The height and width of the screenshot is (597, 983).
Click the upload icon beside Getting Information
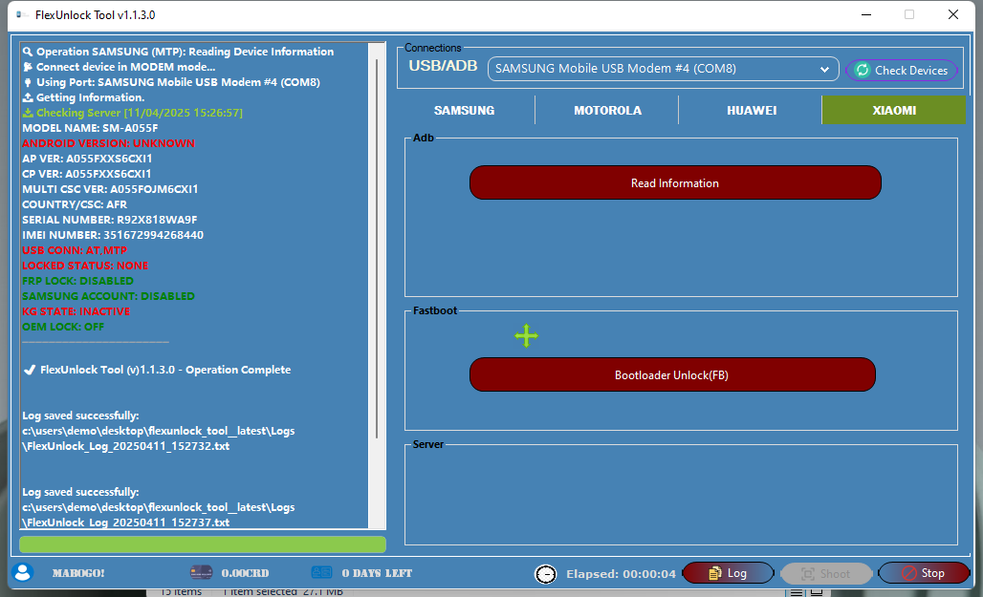pyautogui.click(x=28, y=97)
